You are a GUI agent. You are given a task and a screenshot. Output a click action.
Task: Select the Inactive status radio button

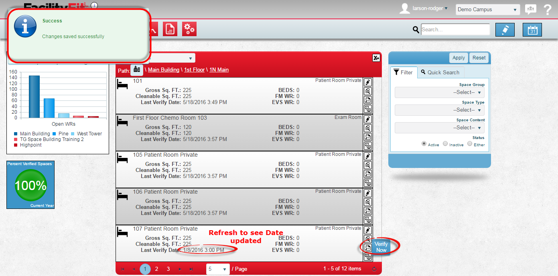click(445, 144)
